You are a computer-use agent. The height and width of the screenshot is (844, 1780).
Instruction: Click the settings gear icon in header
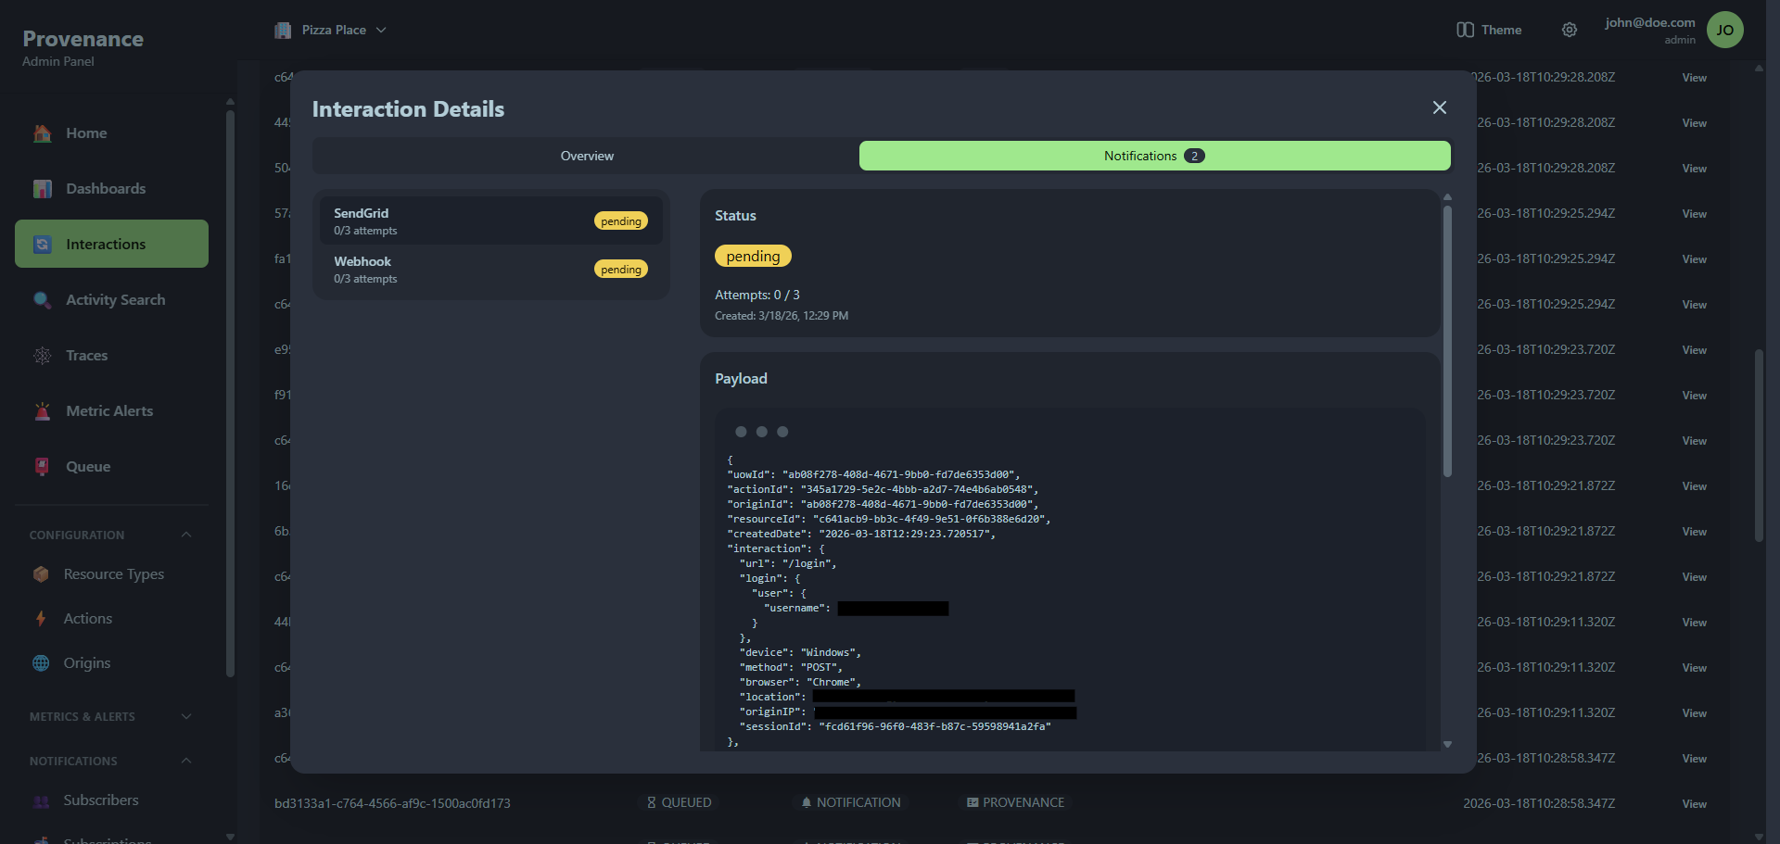pos(1569,30)
